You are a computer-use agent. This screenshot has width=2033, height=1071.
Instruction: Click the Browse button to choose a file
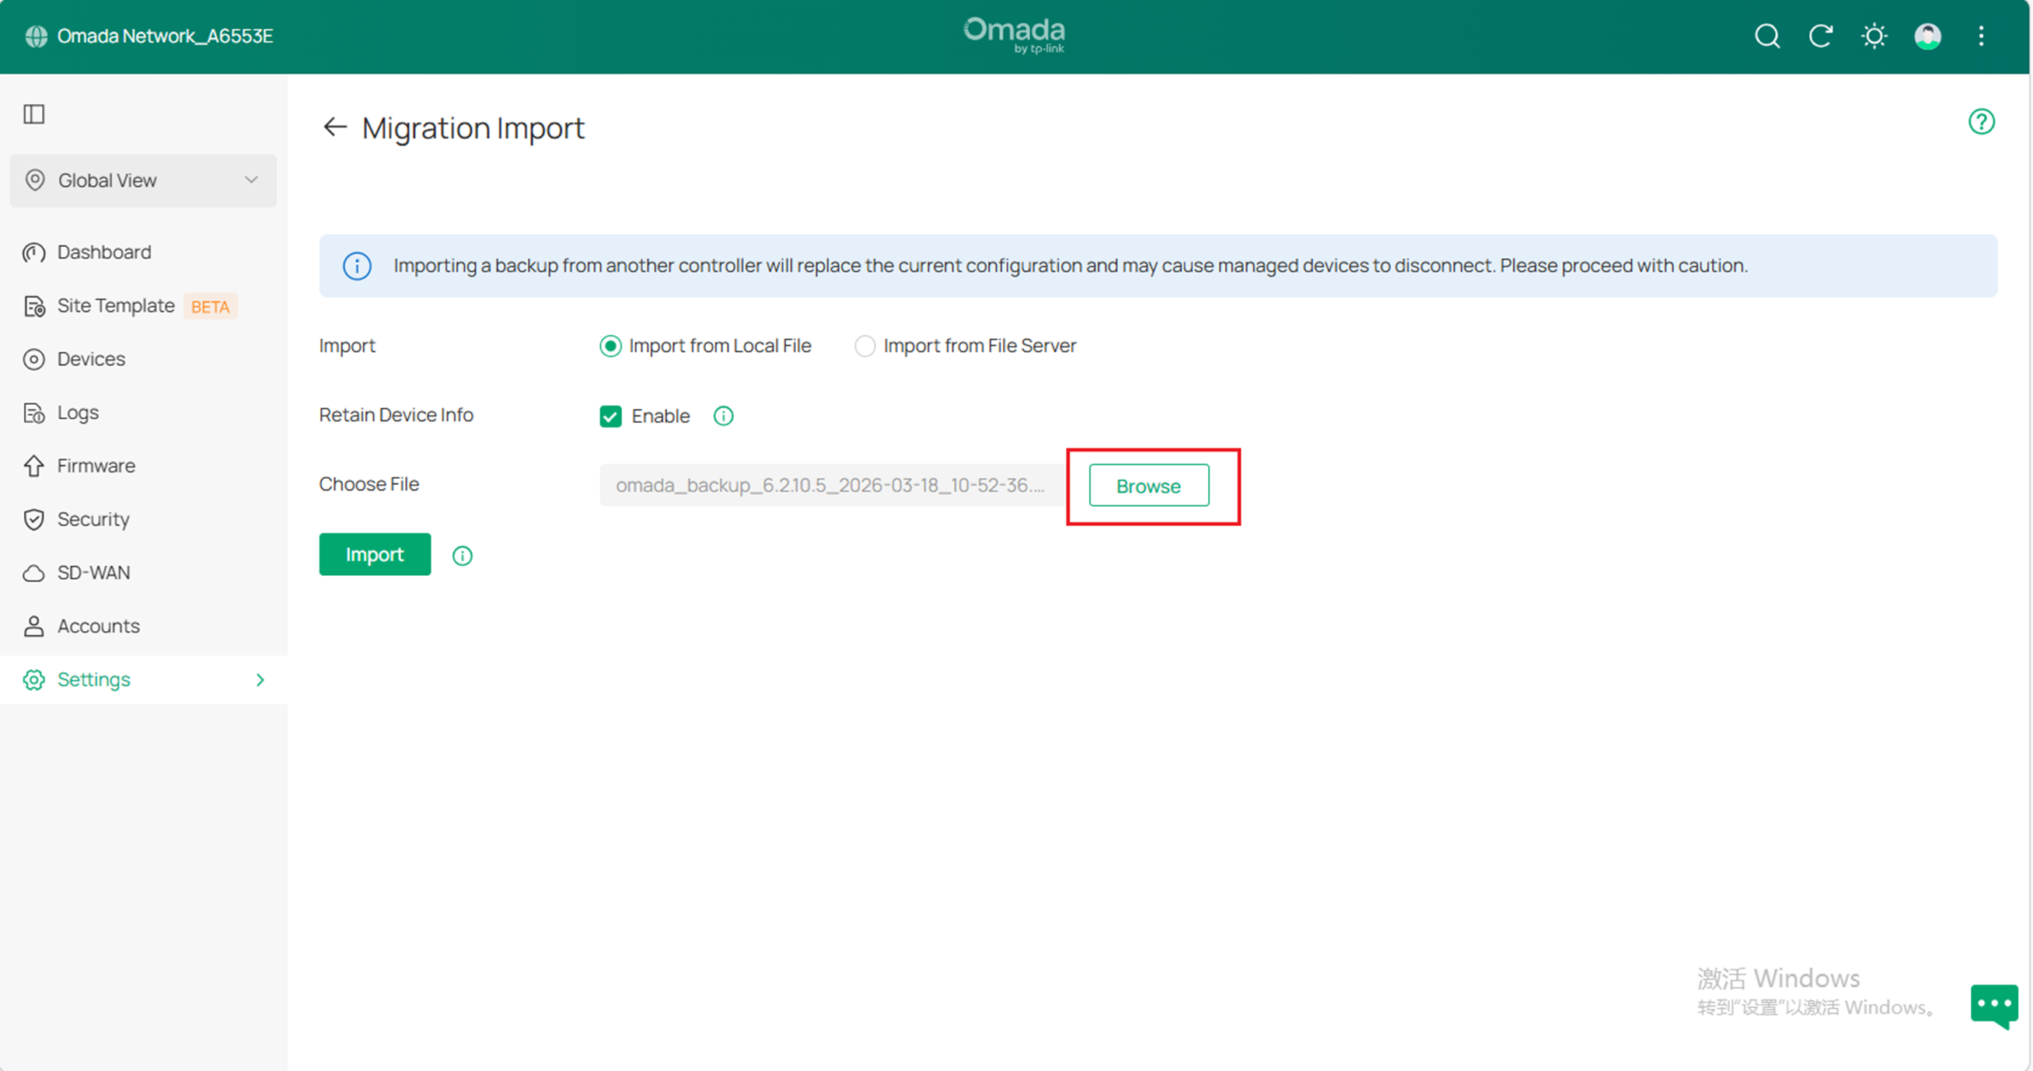tap(1147, 486)
